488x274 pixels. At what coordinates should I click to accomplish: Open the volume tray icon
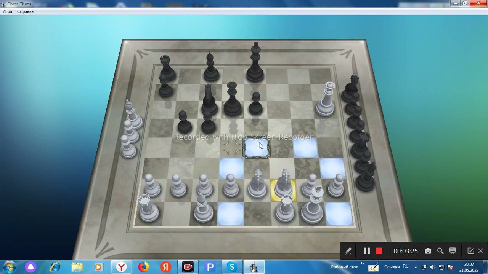click(433, 267)
